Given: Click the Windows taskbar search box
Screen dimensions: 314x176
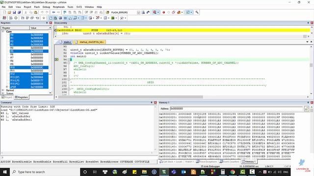Looking at the screenshot, I should click(x=45, y=172).
